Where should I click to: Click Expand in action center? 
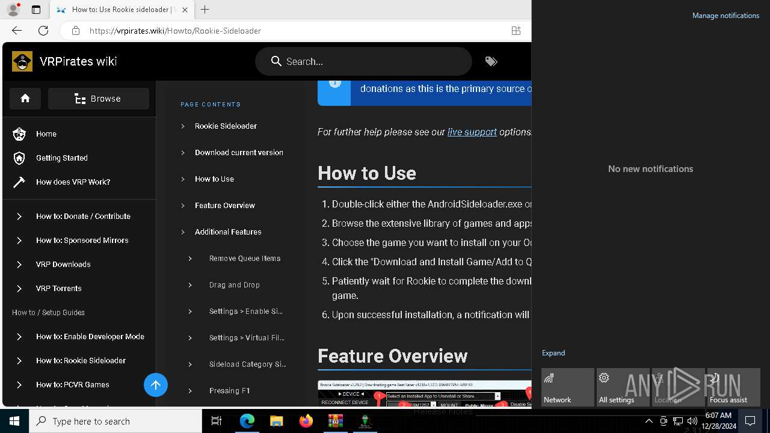[553, 353]
